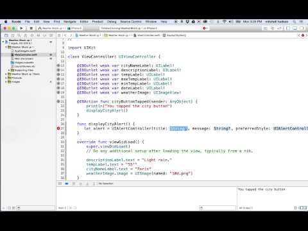Show the Report navigator

[x=51, y=35]
